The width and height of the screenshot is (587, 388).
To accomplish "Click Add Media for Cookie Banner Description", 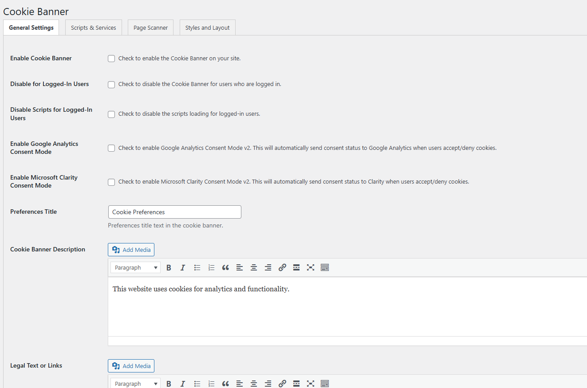I will tap(131, 250).
